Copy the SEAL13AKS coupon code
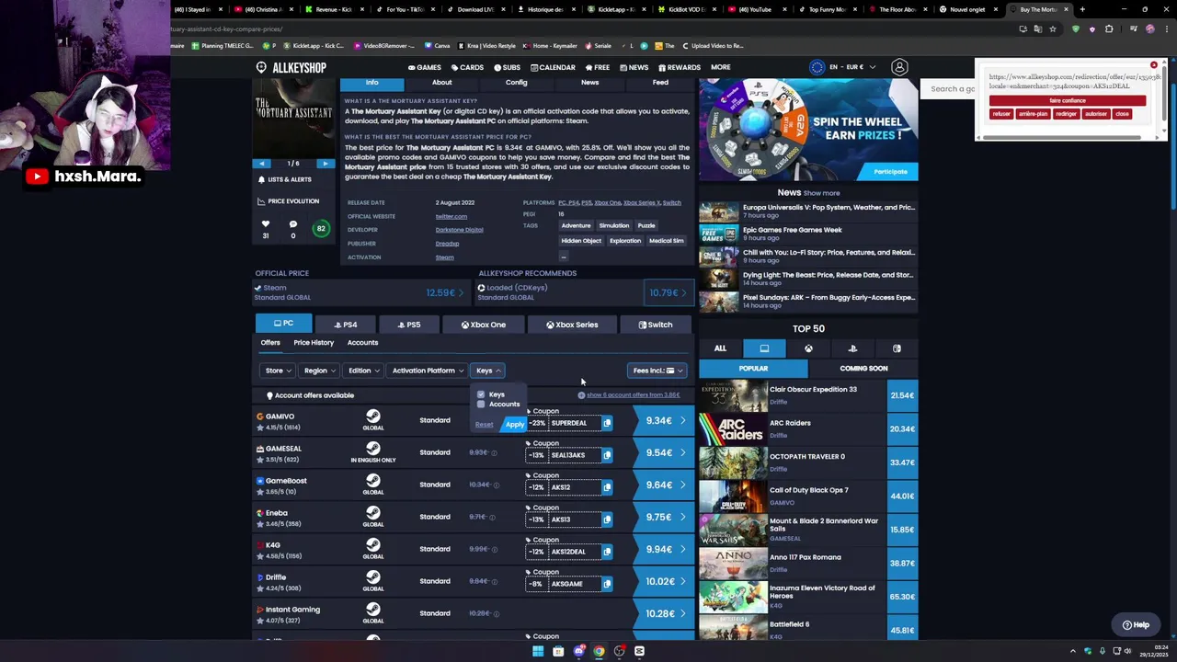Image resolution: width=1177 pixels, height=662 pixels. pyautogui.click(x=607, y=455)
